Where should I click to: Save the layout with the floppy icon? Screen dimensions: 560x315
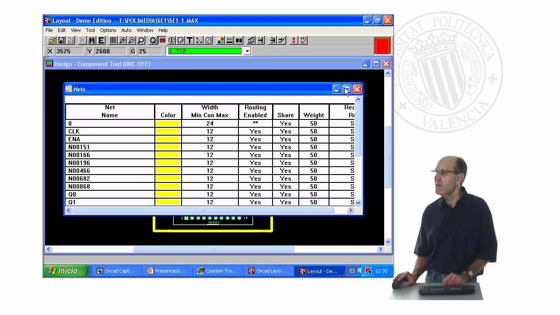[x=61, y=40]
